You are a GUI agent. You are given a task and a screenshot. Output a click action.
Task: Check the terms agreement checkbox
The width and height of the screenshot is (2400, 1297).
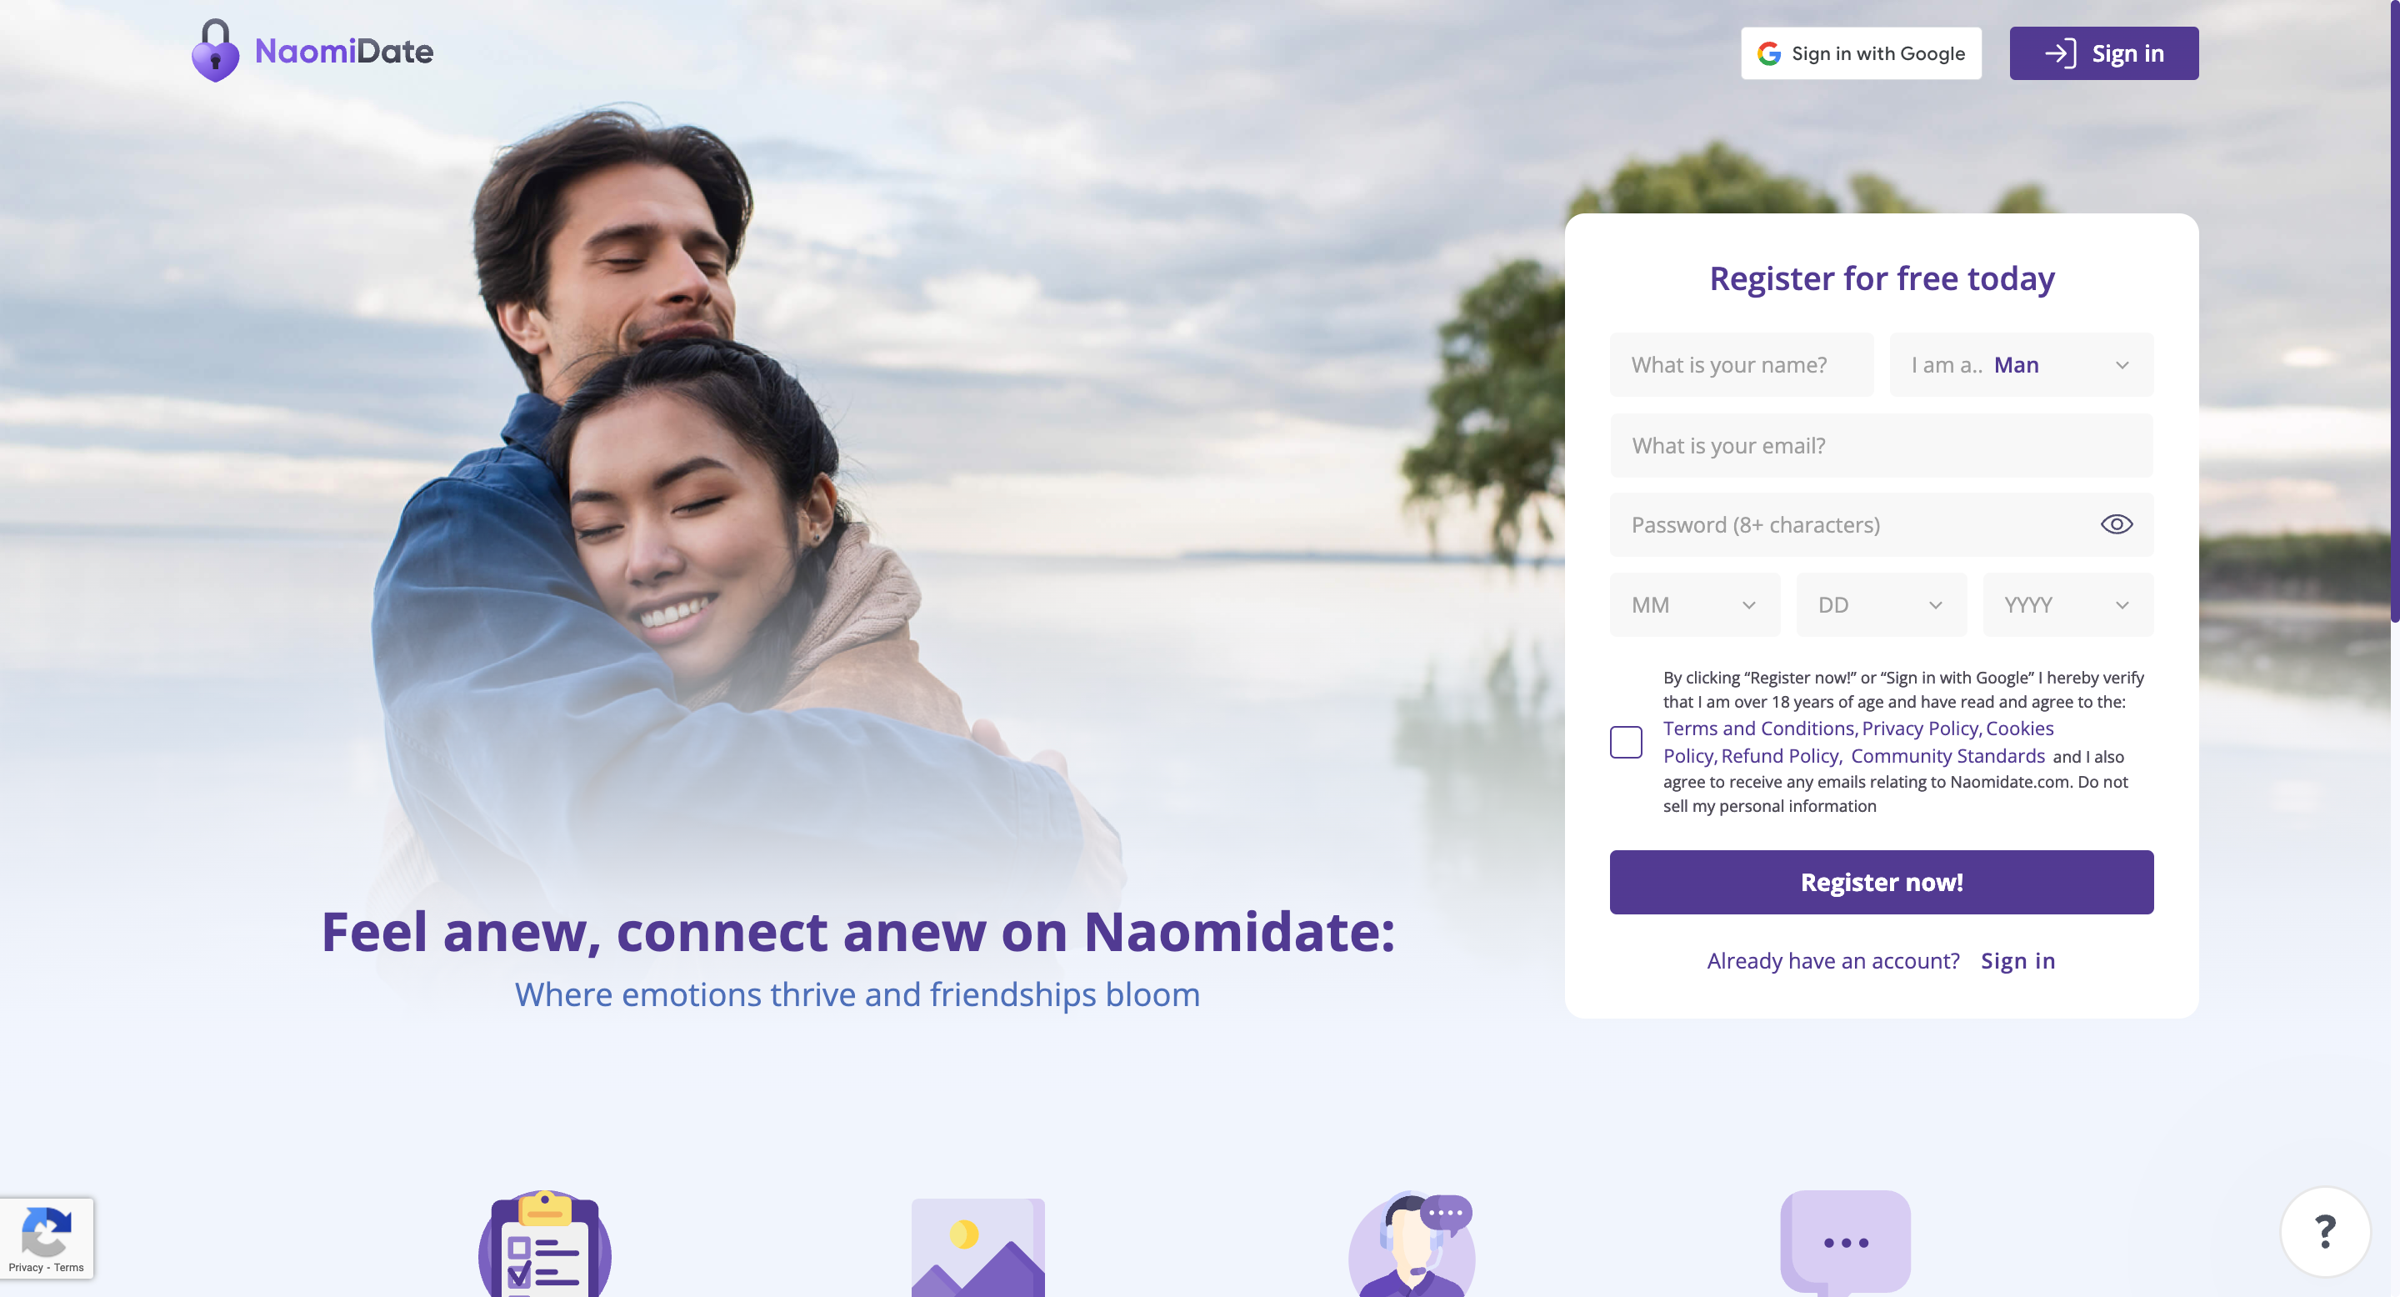(1626, 743)
